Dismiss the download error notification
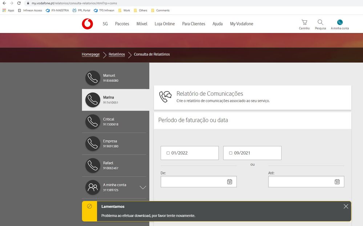This screenshot has width=363, height=226. pos(346,206)
